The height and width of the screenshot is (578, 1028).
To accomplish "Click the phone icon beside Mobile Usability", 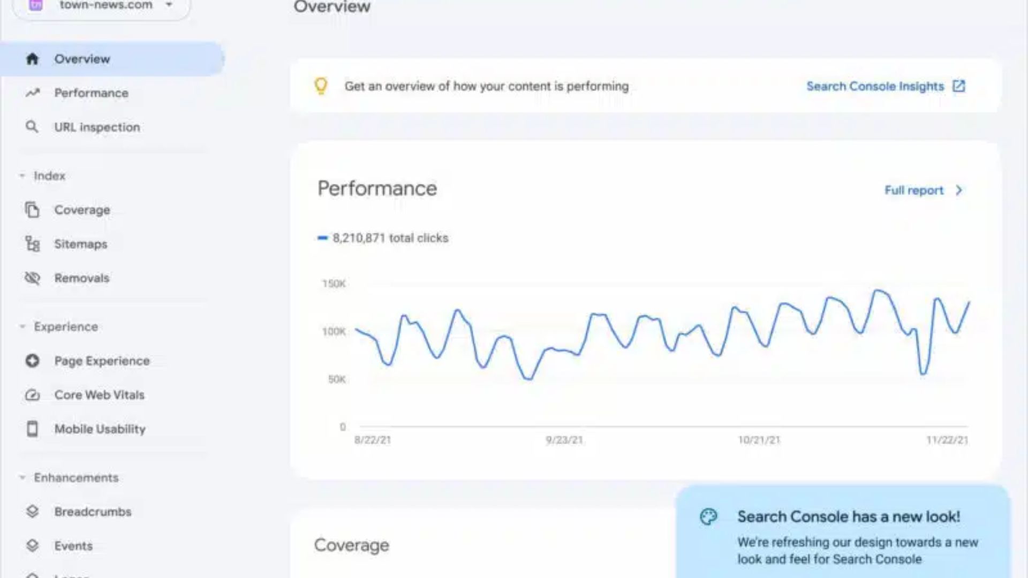I will pos(32,429).
